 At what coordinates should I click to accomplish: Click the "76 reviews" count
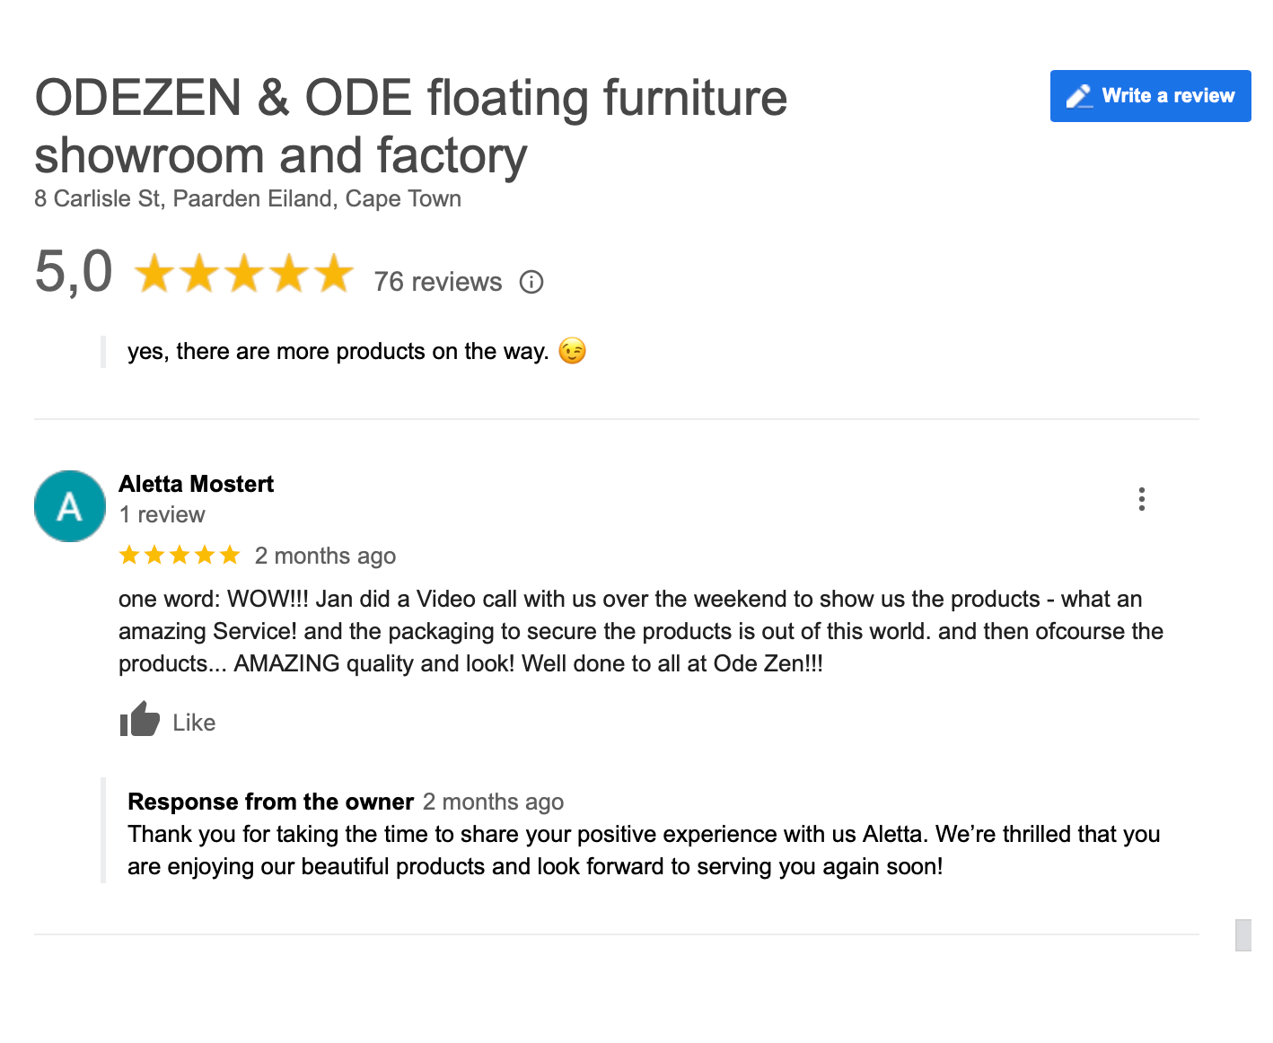437,282
